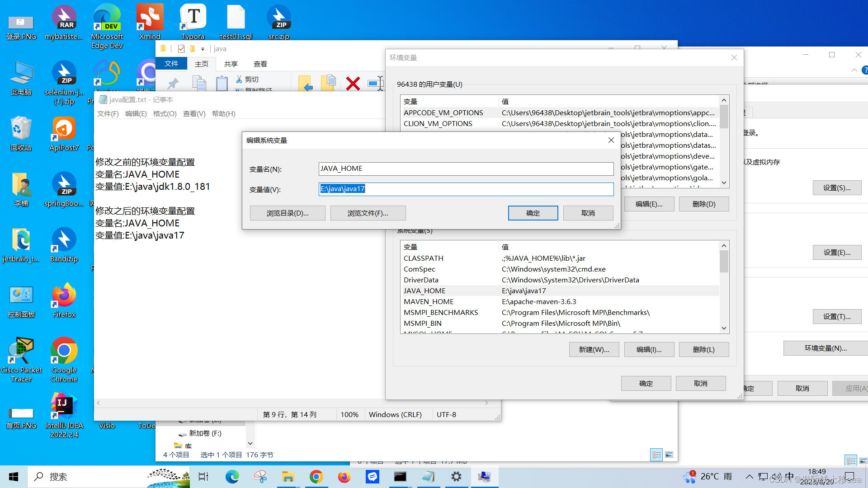Open the Settings gear in the taskbar
The image size is (868, 488).
[x=457, y=477]
